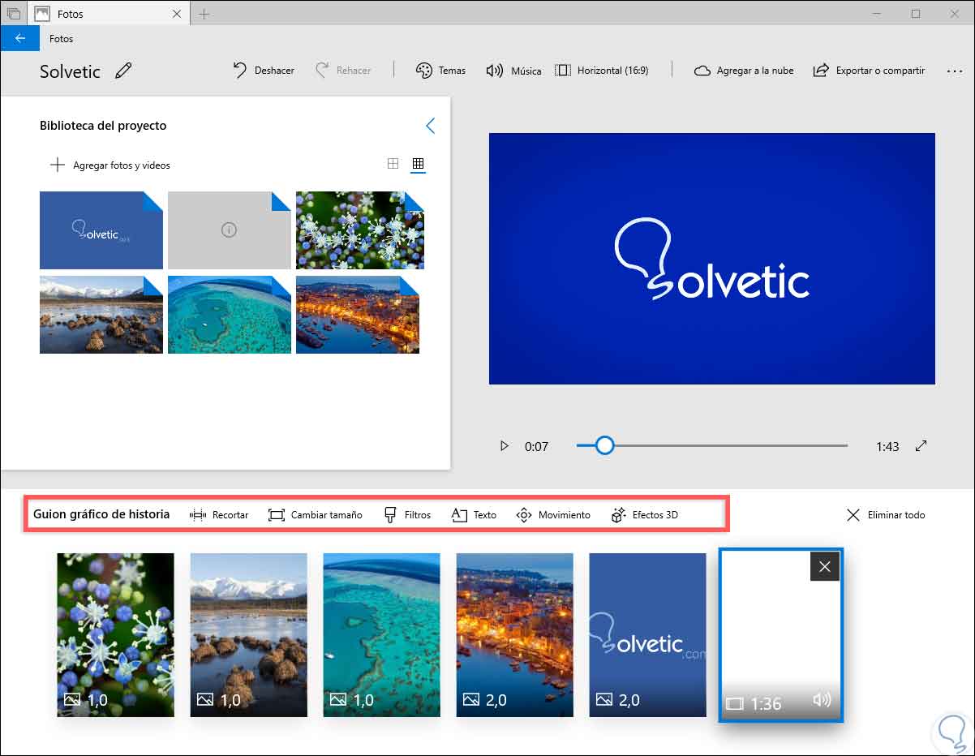Select the gray placeholder library item
Viewport: 975px width, 756px height.
click(x=230, y=230)
